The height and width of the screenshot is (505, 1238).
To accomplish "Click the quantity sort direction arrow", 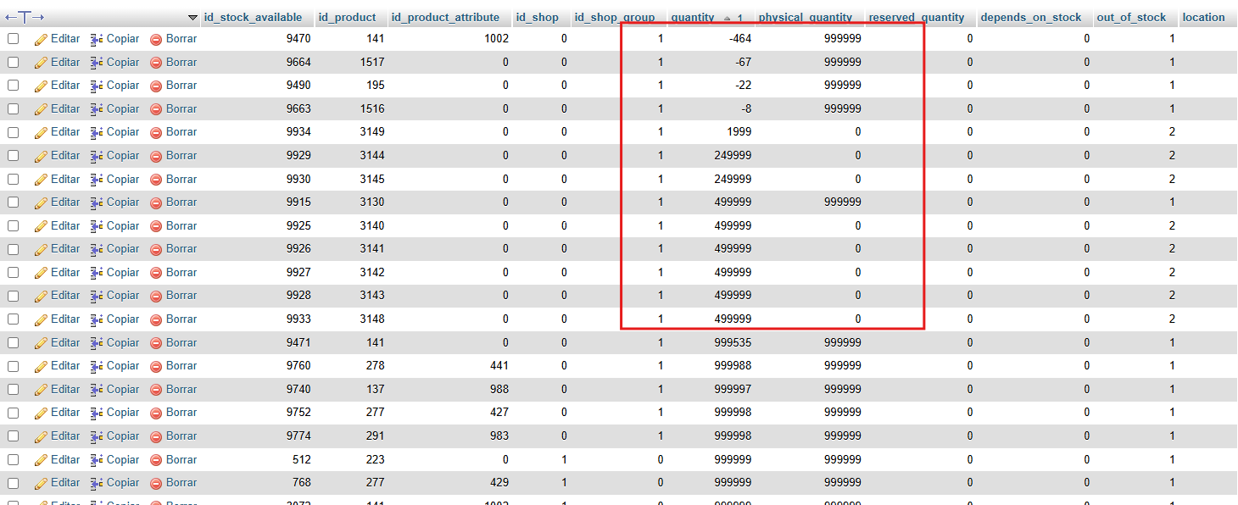I will point(728,18).
